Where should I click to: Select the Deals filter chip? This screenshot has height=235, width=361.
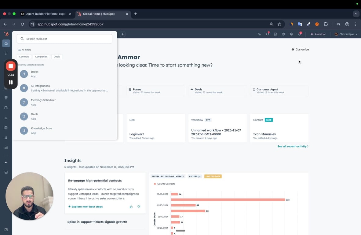click(57, 57)
